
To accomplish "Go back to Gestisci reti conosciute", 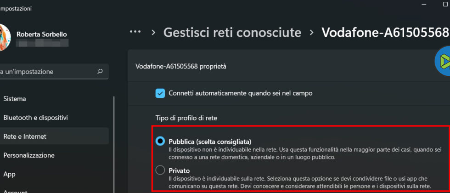I will pos(232,33).
